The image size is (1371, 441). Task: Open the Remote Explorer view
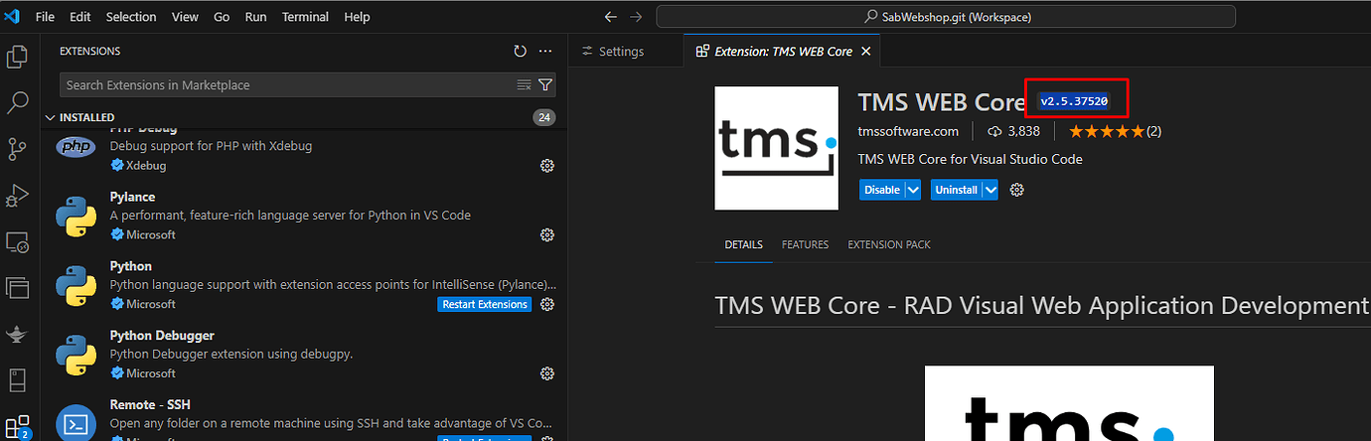17,241
